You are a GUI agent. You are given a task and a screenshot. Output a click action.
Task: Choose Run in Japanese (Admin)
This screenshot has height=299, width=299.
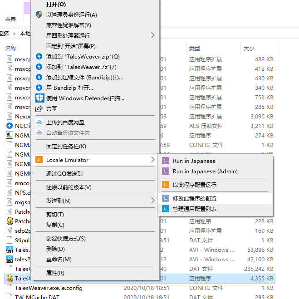tap(205, 172)
